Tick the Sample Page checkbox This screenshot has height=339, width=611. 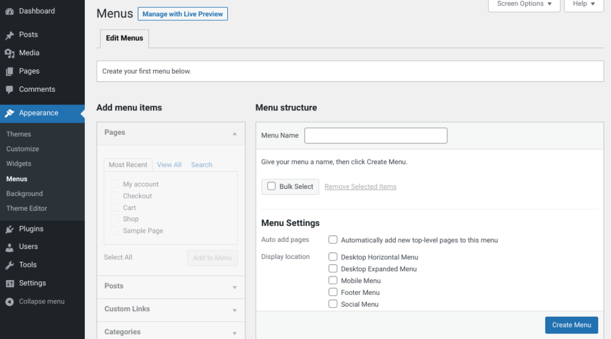click(114, 230)
